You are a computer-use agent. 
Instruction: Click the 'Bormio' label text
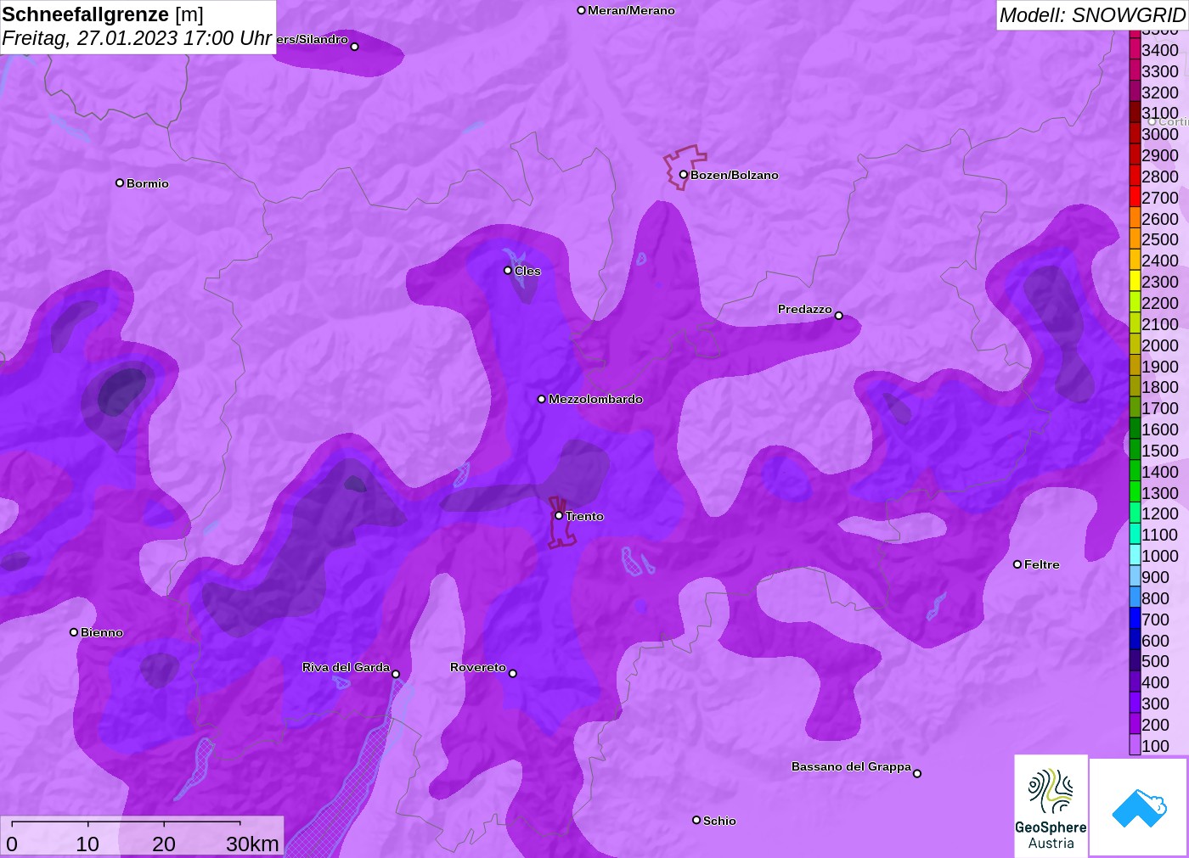[147, 183]
